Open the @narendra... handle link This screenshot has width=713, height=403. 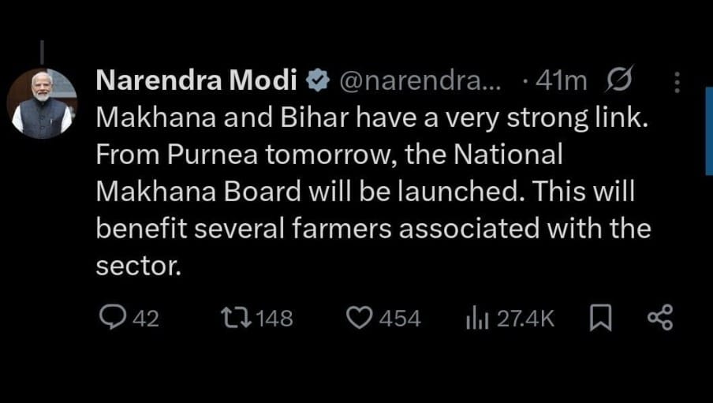(419, 80)
